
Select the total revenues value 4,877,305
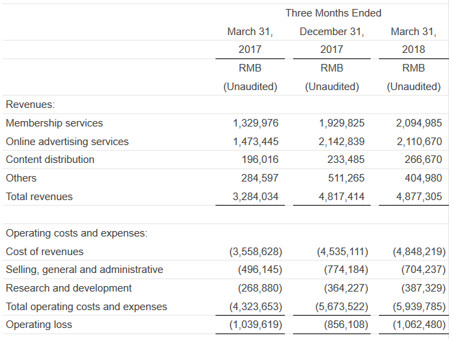point(419,197)
